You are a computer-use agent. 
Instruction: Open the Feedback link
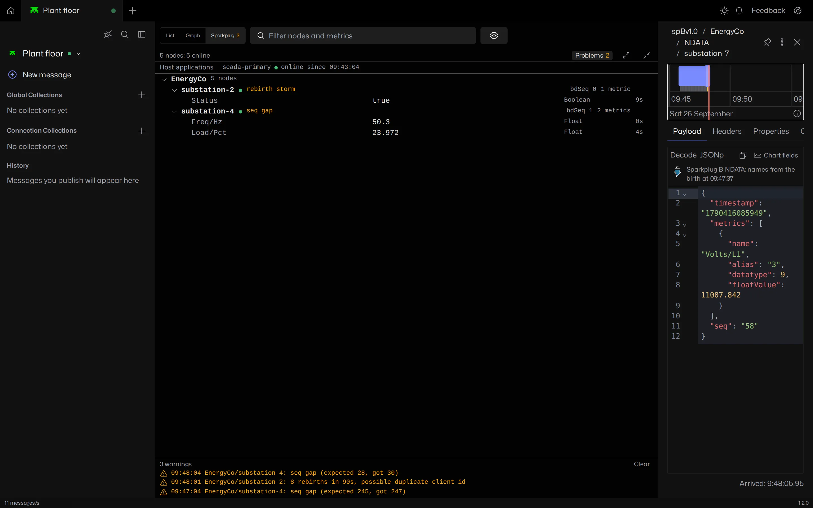tap(768, 11)
